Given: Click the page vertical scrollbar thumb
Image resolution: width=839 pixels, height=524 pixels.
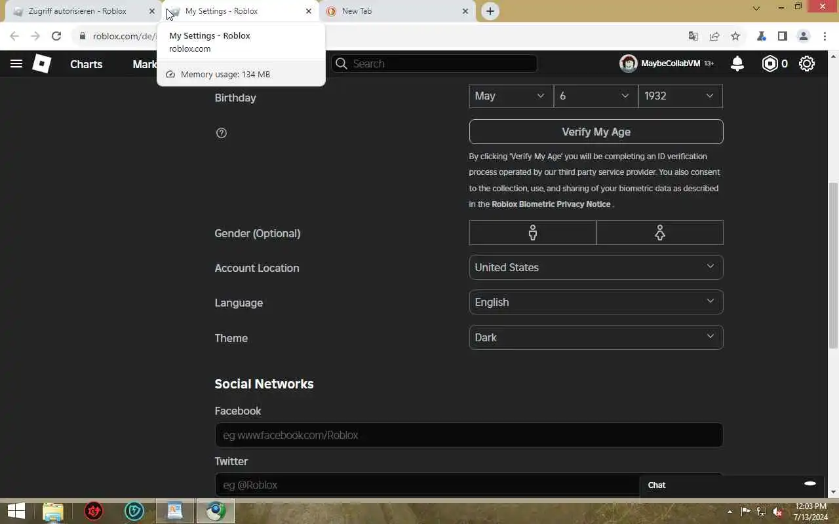Looking at the screenshot, I should pos(833,264).
